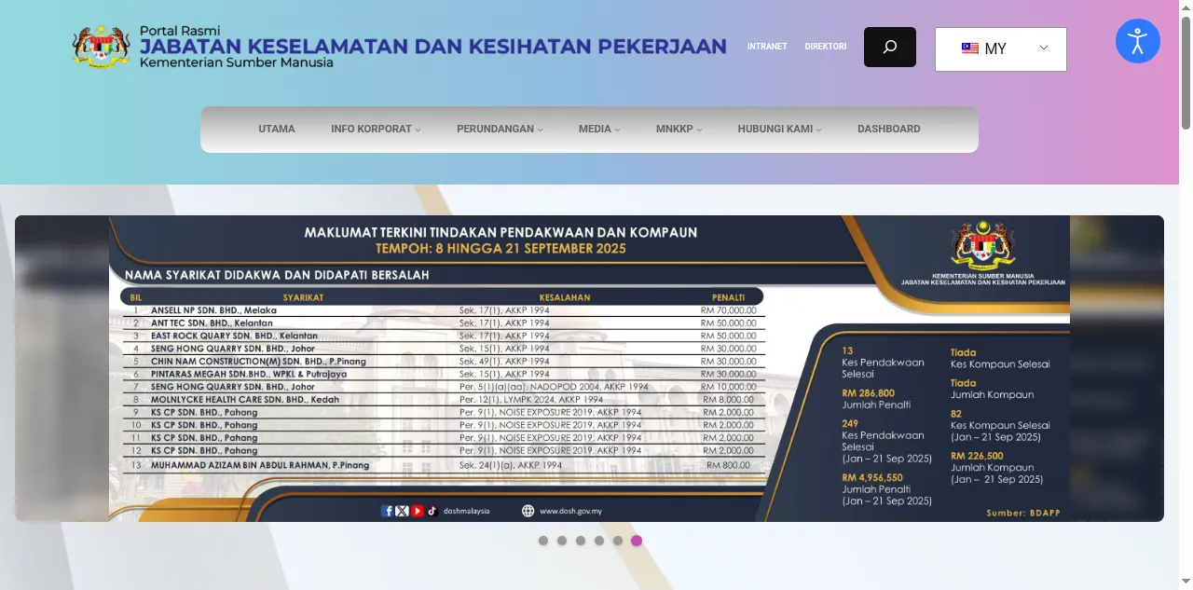The image size is (1193, 590).
Task: Open the accessibility widget icon
Action: 1137,41
